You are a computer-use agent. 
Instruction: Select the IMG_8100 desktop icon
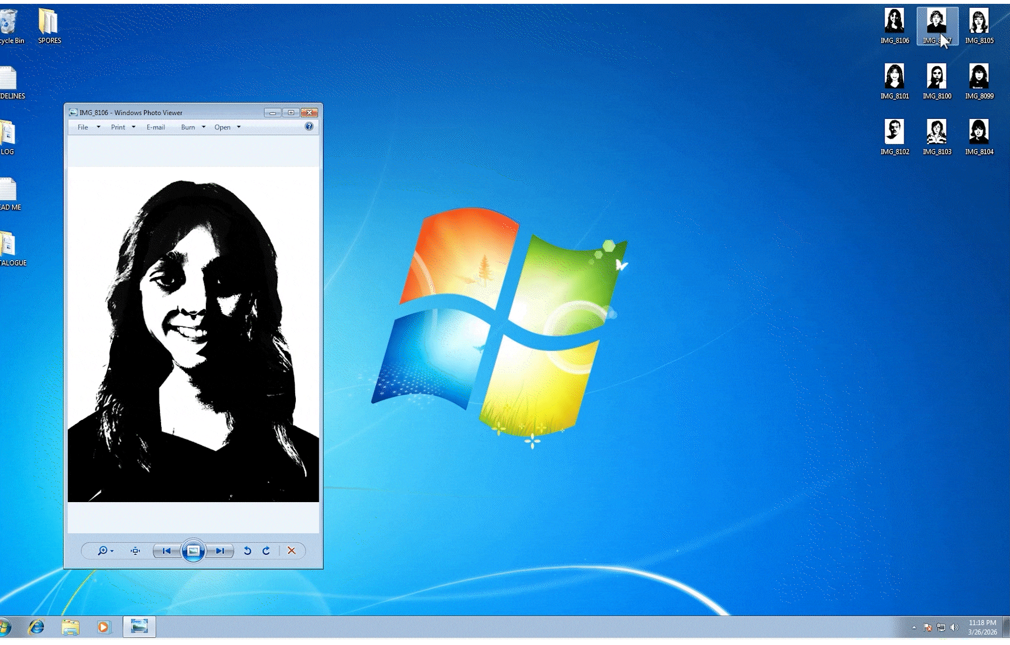pyautogui.click(x=937, y=82)
